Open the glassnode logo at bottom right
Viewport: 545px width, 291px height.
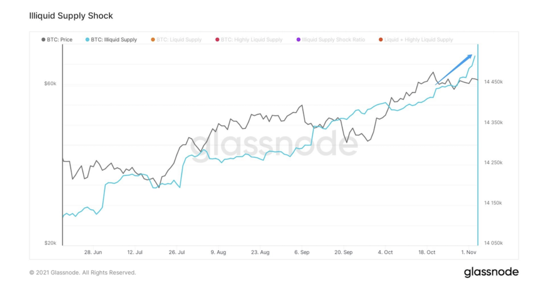tap(491, 272)
